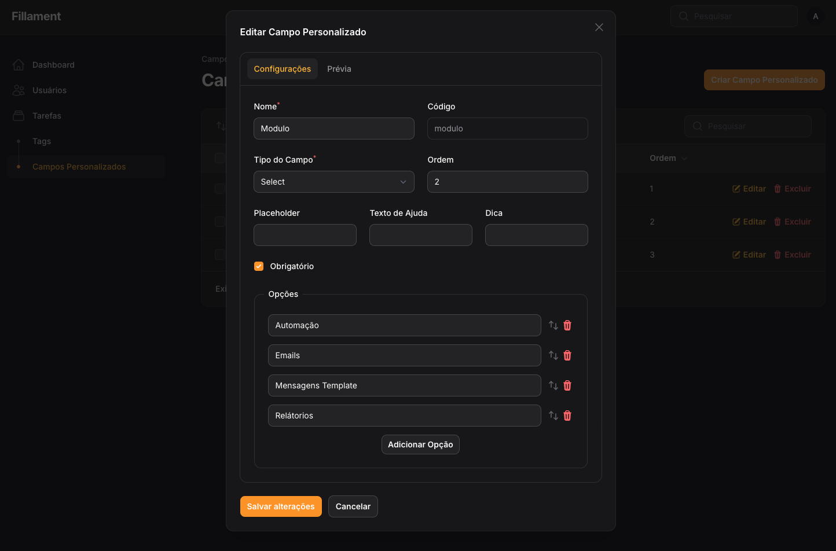
Task: Click reorder arrows for Relátorios option
Action: click(553, 416)
